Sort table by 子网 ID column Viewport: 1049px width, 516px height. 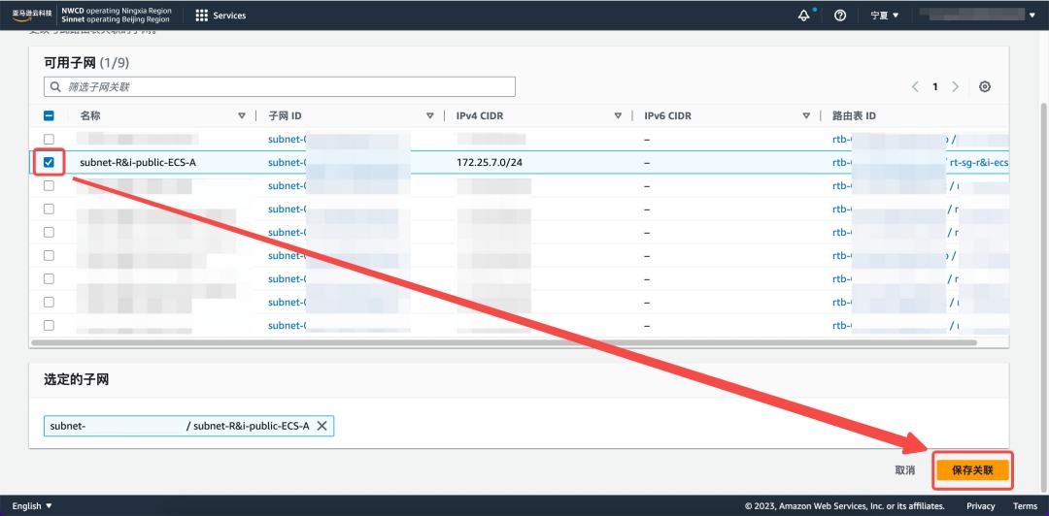pos(429,115)
